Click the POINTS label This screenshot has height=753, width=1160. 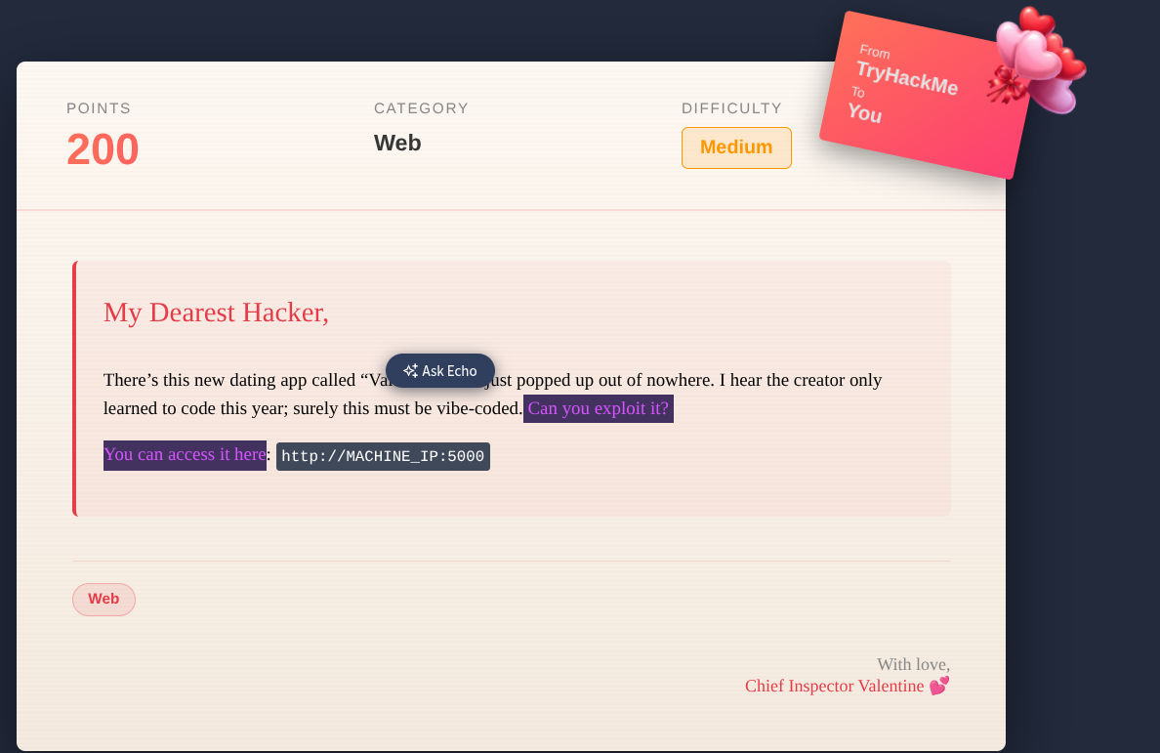click(99, 108)
